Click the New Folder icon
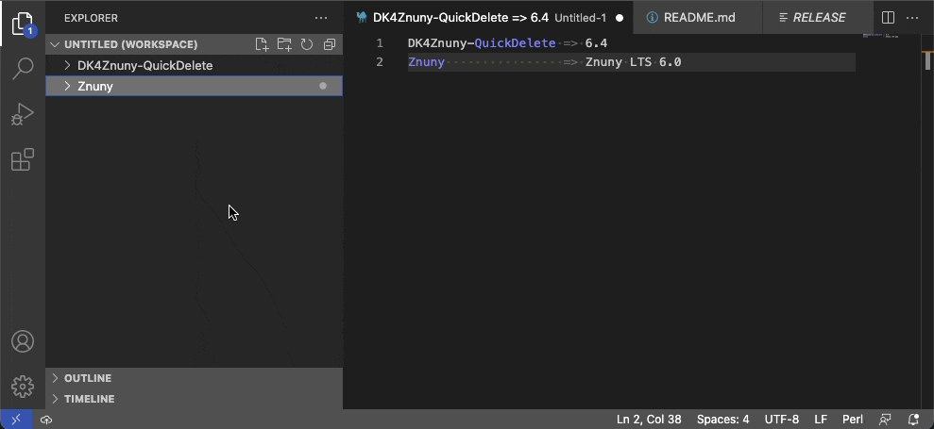Viewport: 934px width, 429px height. pos(284,44)
